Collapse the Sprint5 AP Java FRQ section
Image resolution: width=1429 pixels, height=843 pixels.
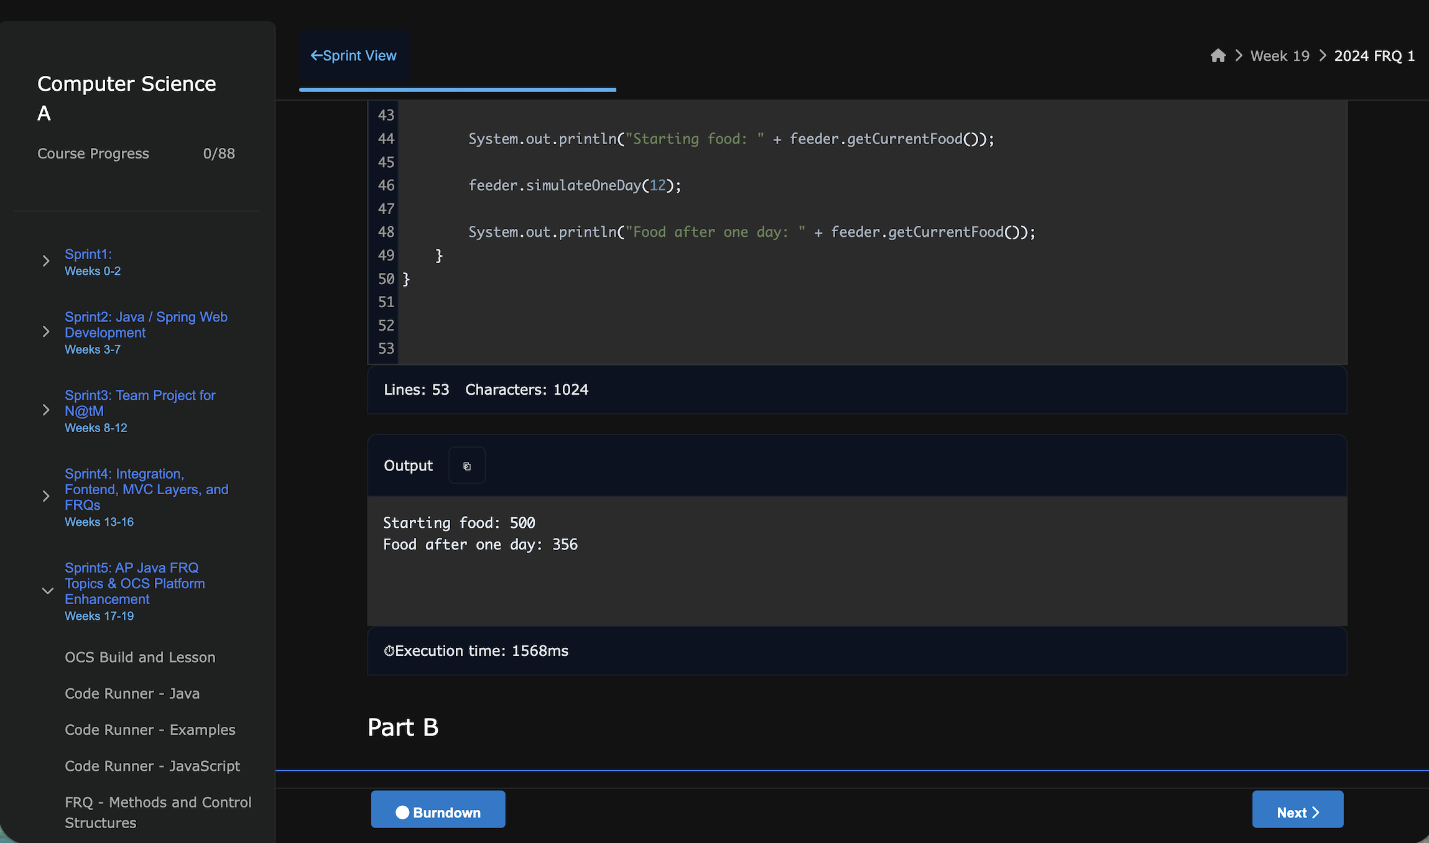tap(47, 591)
